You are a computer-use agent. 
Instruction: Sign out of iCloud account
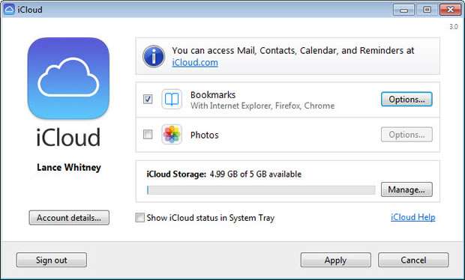(52, 260)
